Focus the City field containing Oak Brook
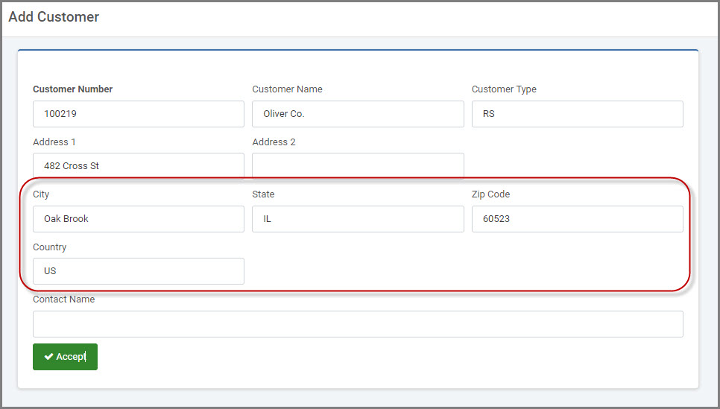The width and height of the screenshot is (720, 409). click(x=138, y=219)
